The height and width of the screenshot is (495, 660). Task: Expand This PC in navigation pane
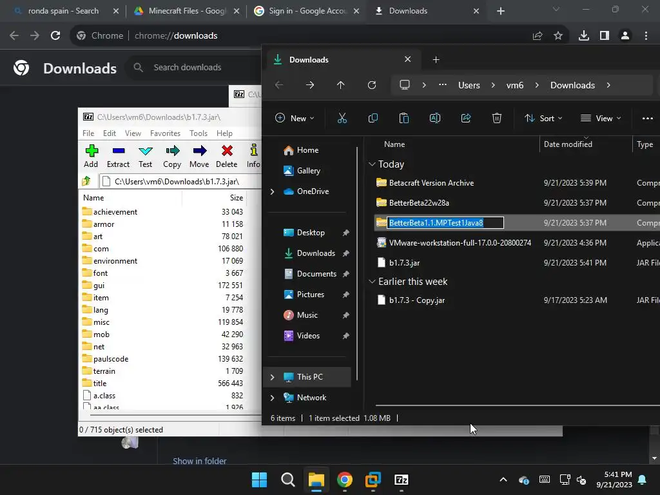tap(273, 377)
